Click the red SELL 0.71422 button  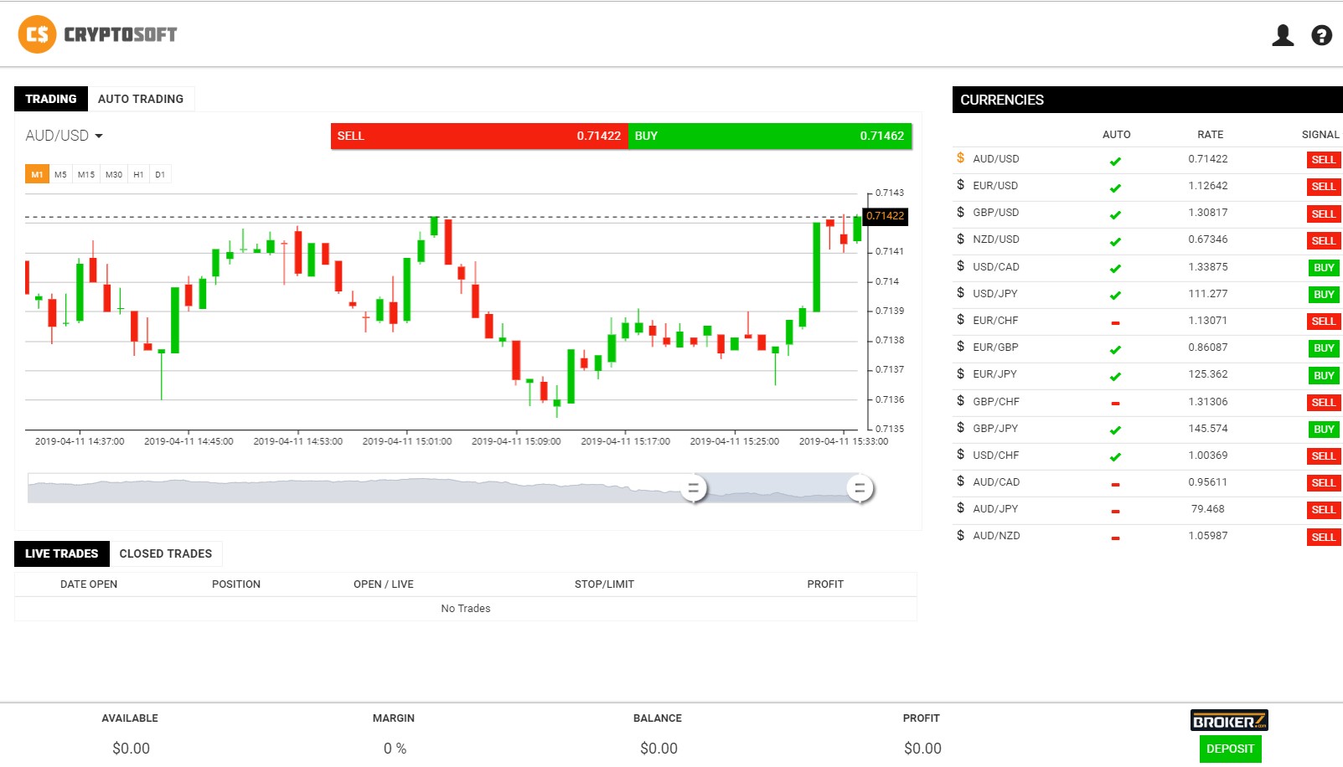click(x=479, y=136)
